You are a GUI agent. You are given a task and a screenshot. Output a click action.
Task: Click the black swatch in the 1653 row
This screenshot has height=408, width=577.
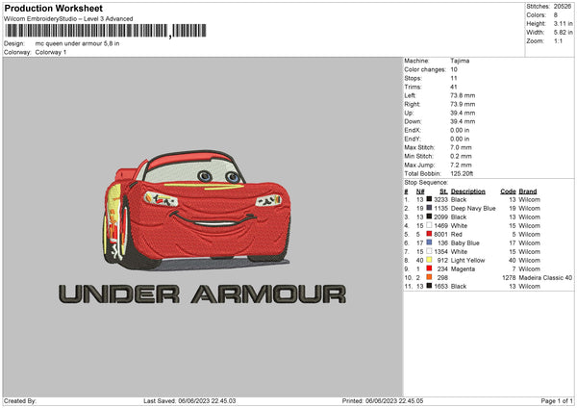[x=429, y=286]
